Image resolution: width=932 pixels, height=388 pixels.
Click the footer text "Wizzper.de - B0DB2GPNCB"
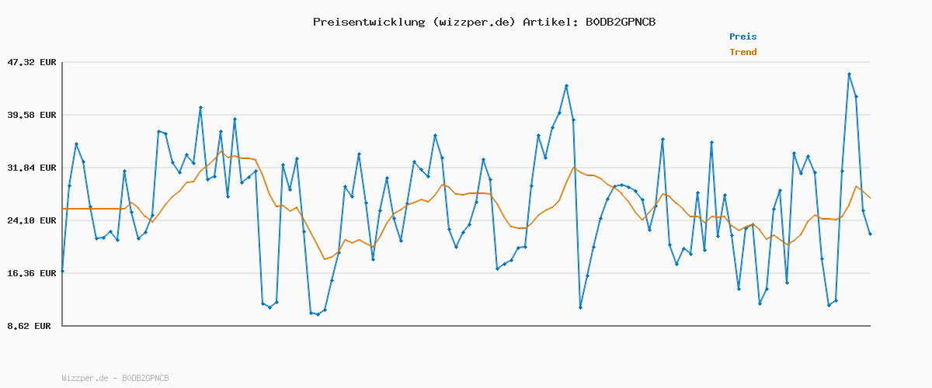tap(115, 378)
